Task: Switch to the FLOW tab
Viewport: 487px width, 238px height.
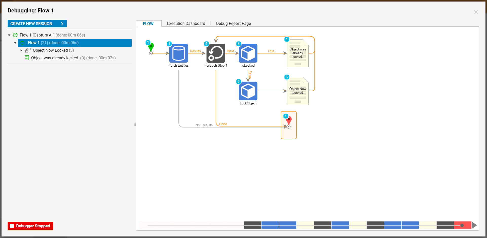Action: 148,24
